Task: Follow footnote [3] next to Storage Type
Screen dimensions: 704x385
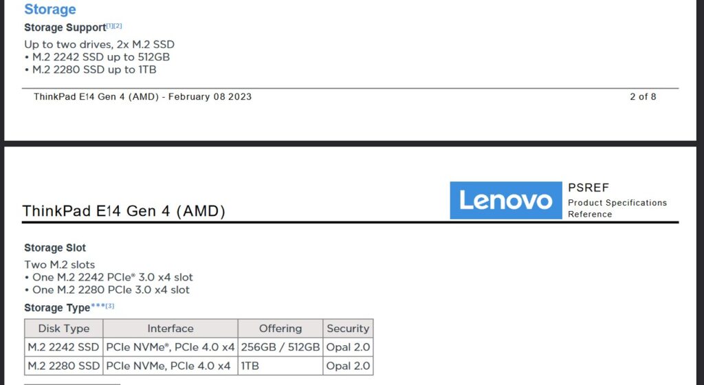Action: [x=110, y=306]
